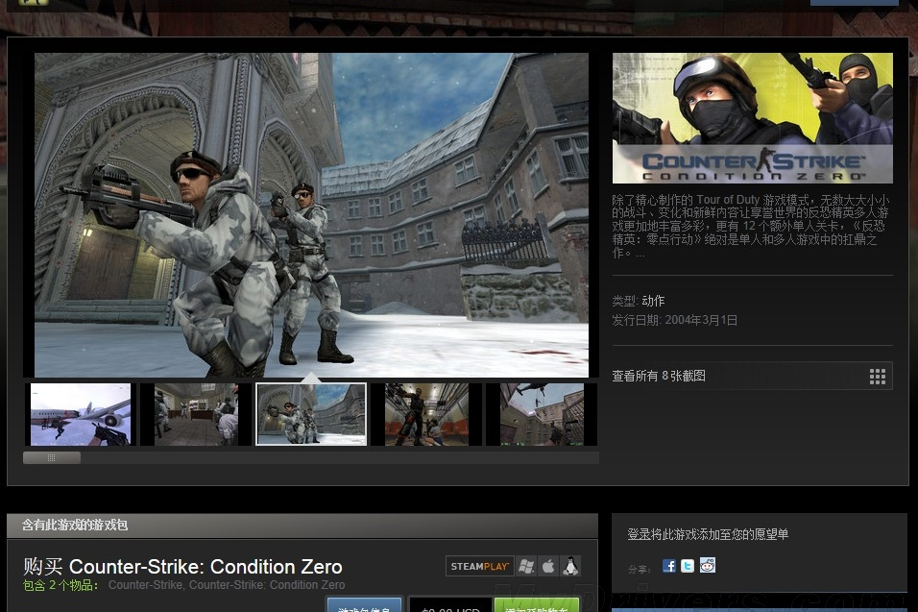This screenshot has height=612, width=918.
Task: Select the airplane screenshot thumbnail
Action: click(x=81, y=414)
